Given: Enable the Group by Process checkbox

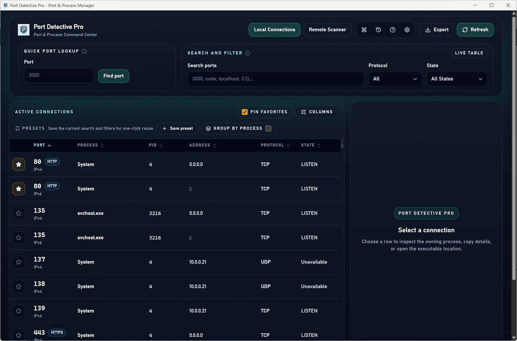Looking at the screenshot, I should tap(268, 128).
